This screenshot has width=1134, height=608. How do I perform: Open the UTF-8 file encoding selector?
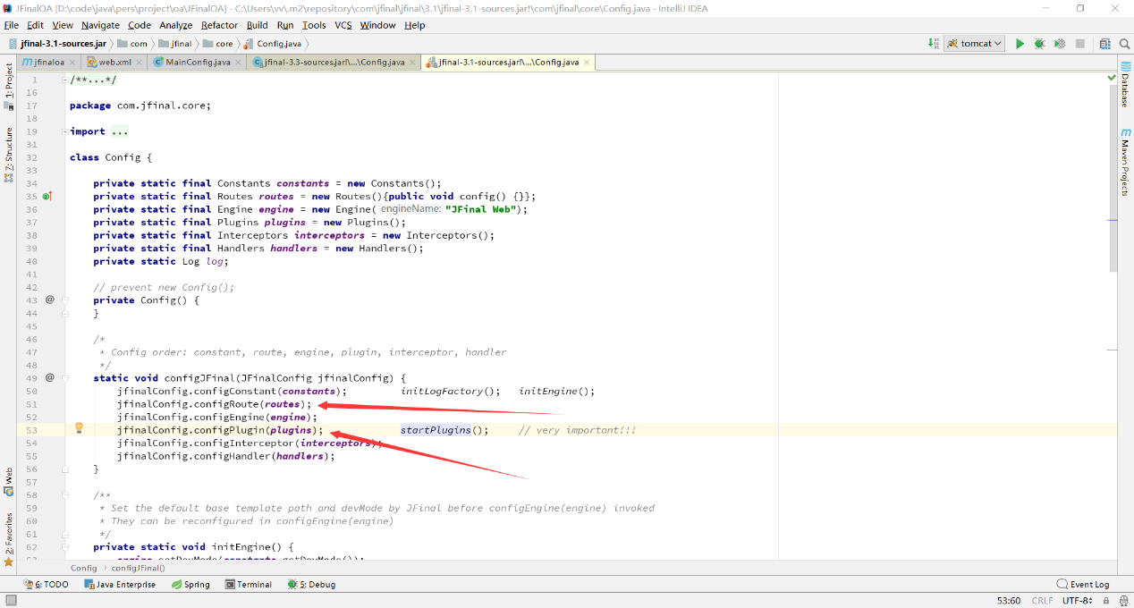coord(1077,601)
